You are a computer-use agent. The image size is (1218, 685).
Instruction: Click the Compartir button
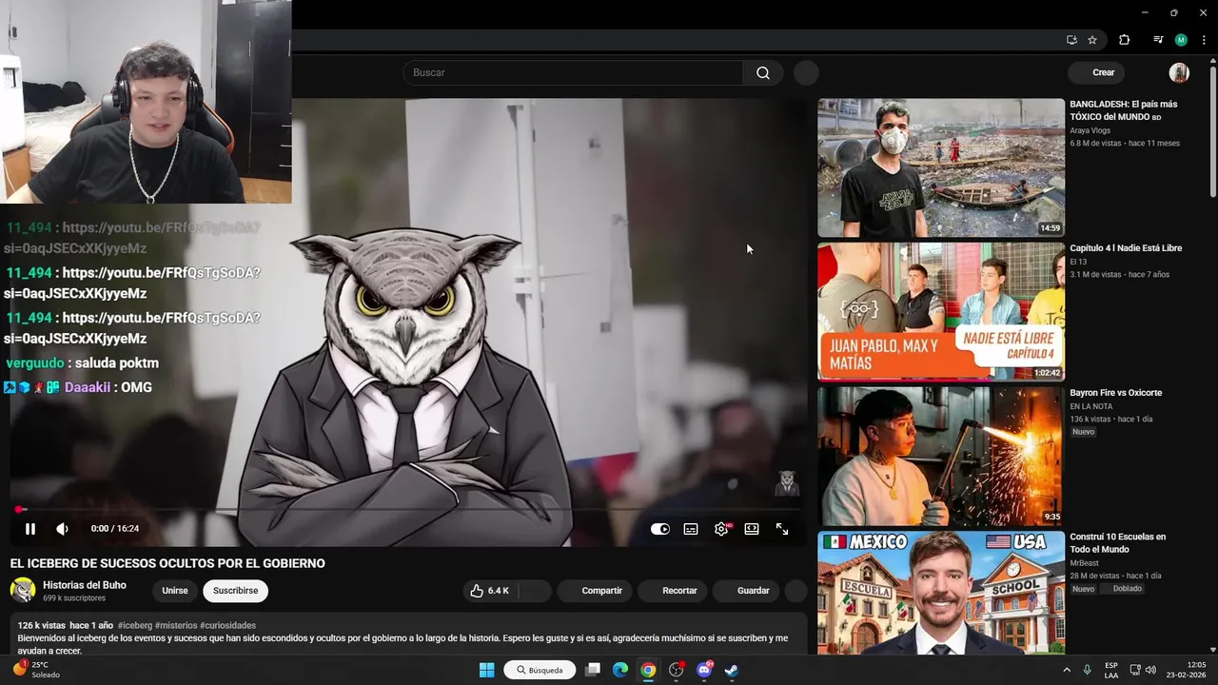(x=595, y=591)
